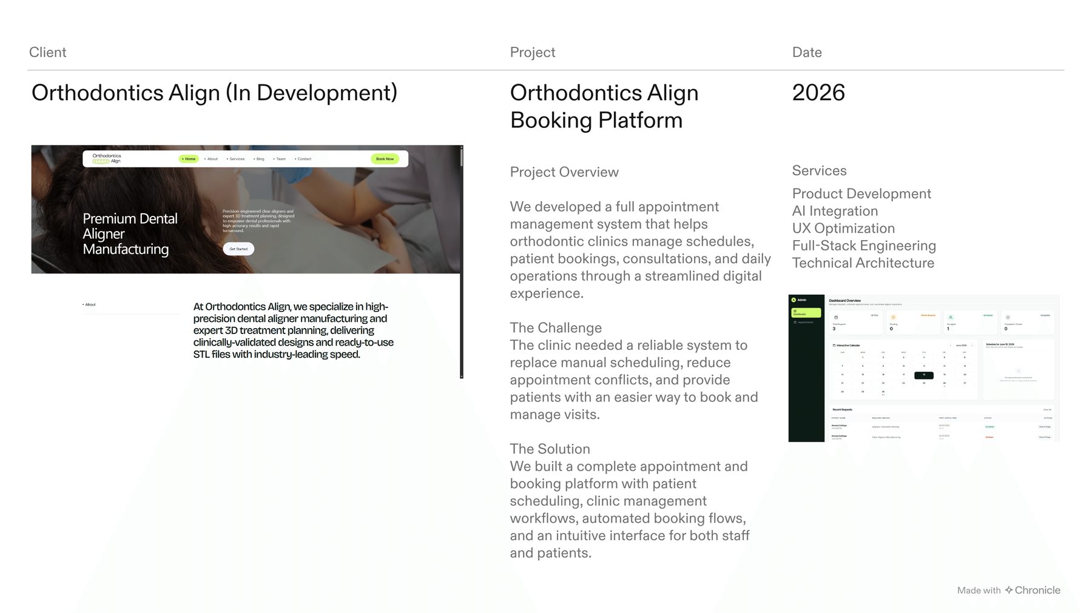Click the 'Technical Architecture' service text
The height and width of the screenshot is (613, 1092).
(863, 263)
